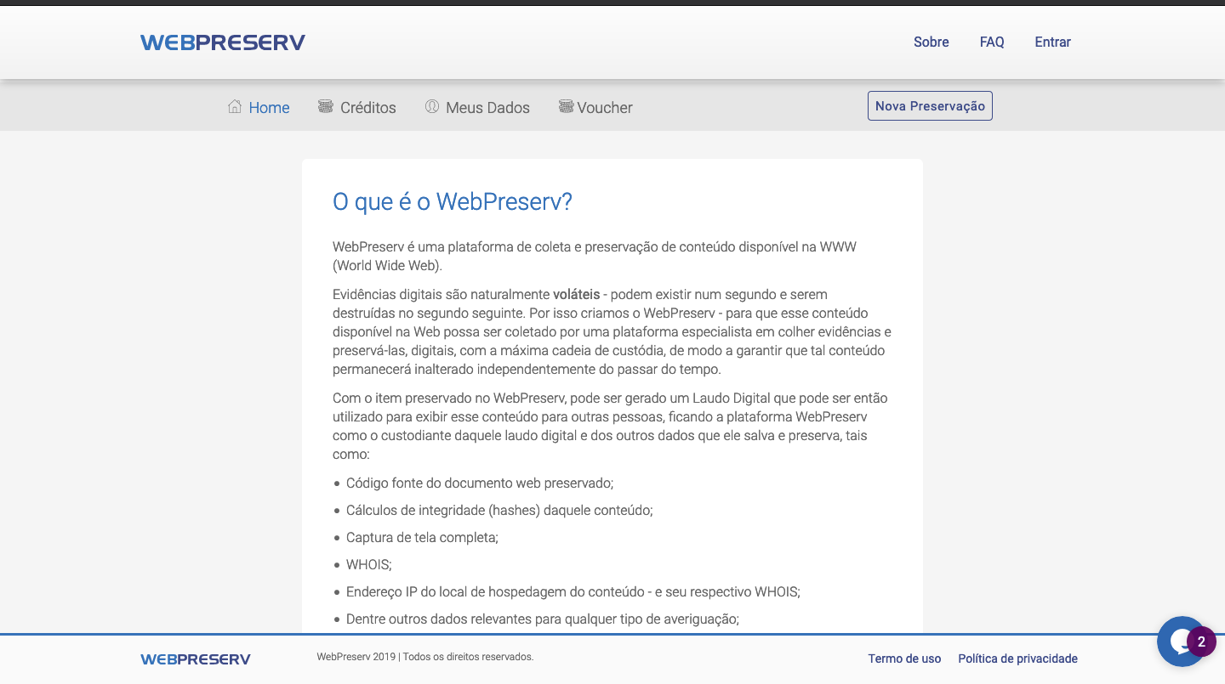
Task: Open the Termo de uso link
Action: click(904, 659)
